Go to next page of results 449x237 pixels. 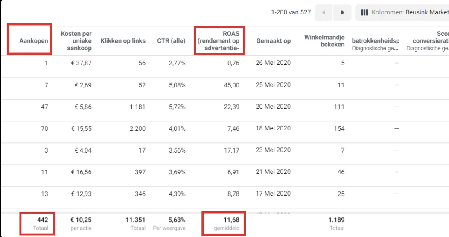342,13
